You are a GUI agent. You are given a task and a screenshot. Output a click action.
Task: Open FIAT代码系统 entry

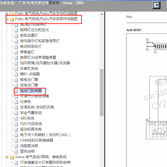(31, 124)
